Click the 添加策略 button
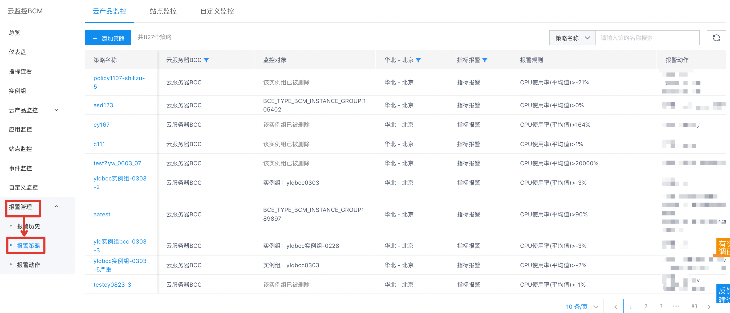This screenshot has width=730, height=313. pyautogui.click(x=108, y=38)
